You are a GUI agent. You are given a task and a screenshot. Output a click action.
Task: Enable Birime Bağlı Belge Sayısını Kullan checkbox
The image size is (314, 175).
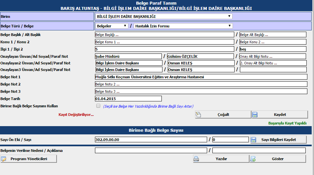tap(98, 106)
